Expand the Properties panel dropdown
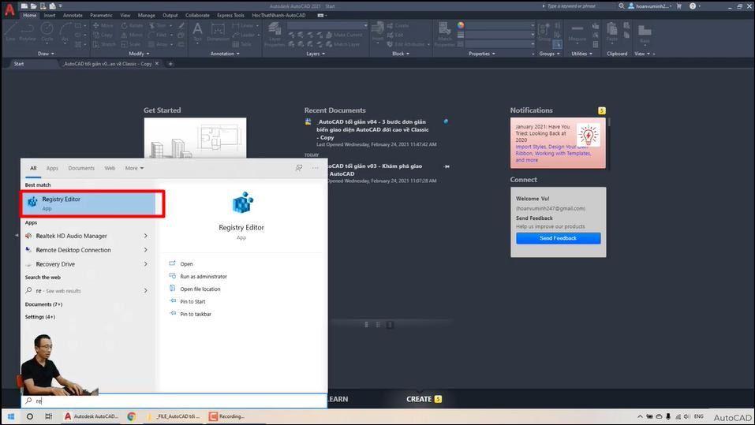 pyautogui.click(x=481, y=54)
